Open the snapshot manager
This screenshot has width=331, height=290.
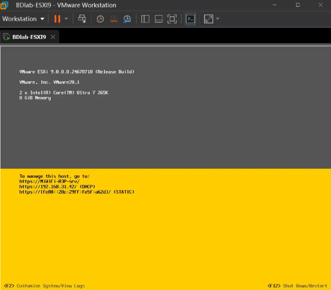tap(127, 19)
